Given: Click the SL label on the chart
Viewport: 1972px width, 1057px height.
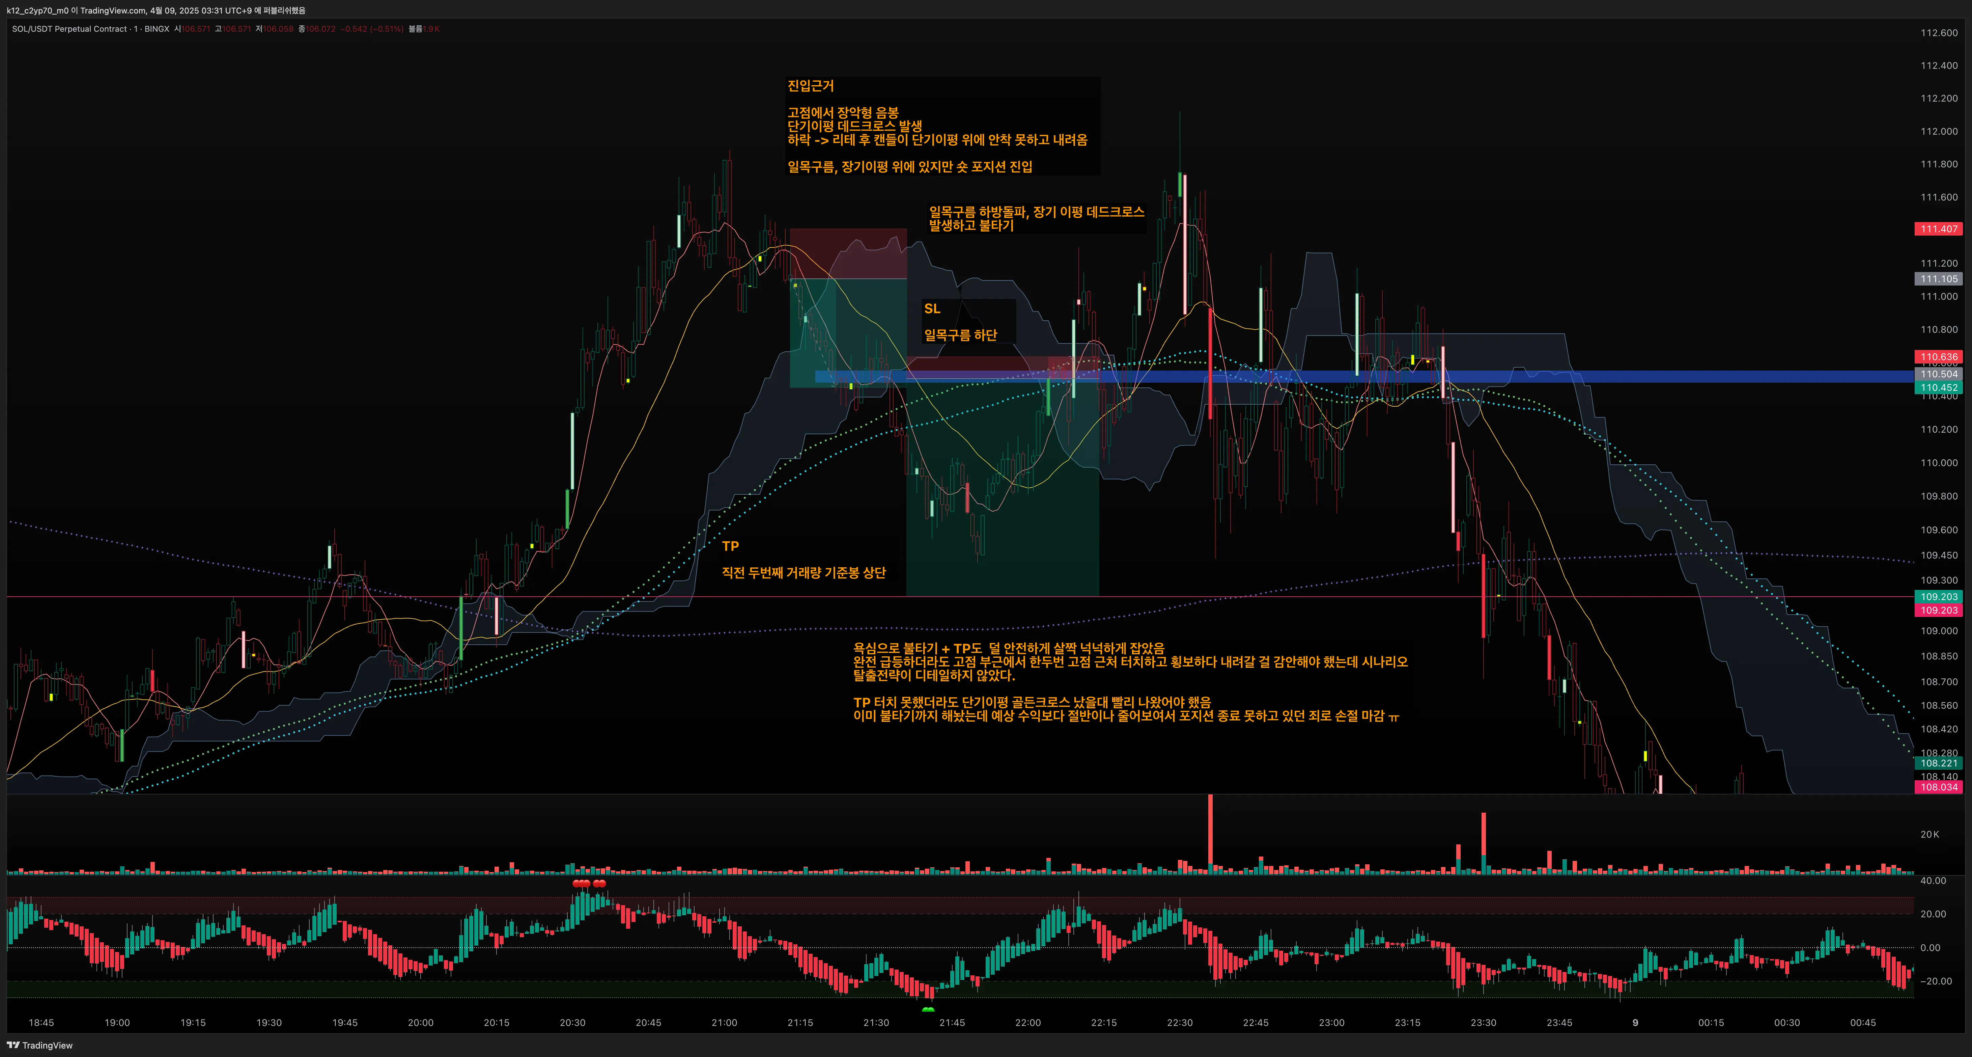Looking at the screenshot, I should pos(932,309).
